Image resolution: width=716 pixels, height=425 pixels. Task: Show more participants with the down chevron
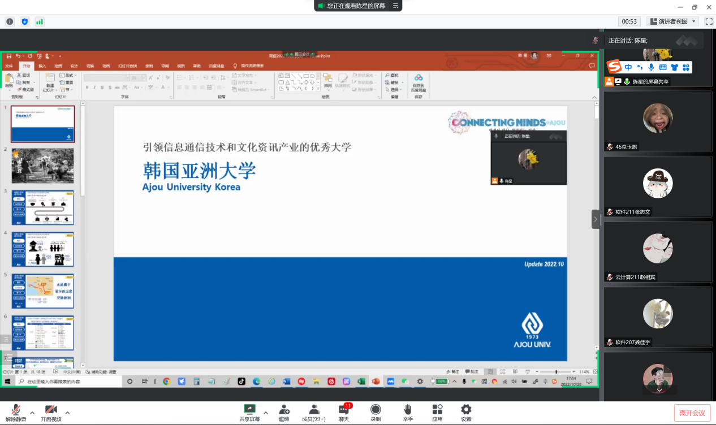tap(659, 389)
